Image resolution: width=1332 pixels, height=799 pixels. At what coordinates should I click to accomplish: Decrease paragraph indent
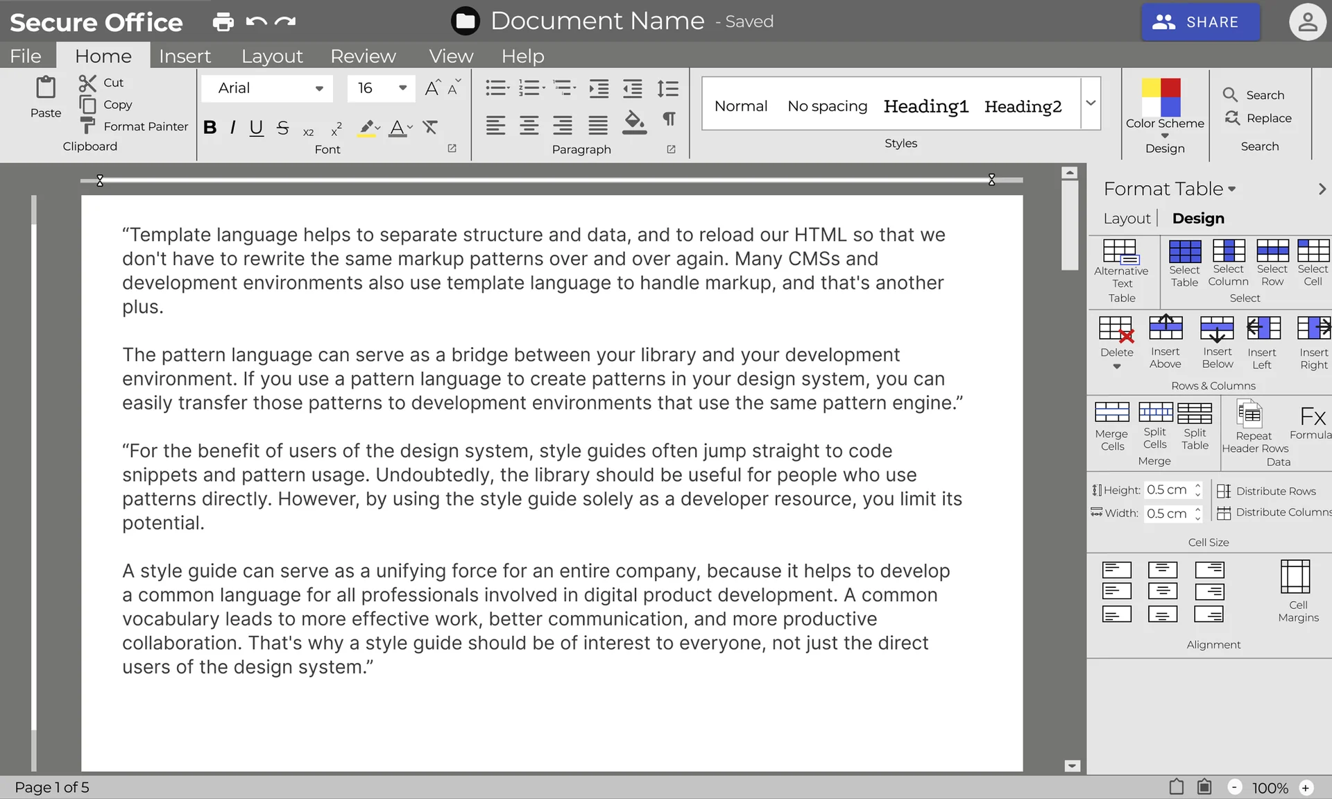coord(633,88)
